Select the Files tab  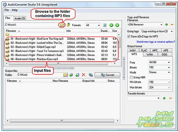(8, 18)
